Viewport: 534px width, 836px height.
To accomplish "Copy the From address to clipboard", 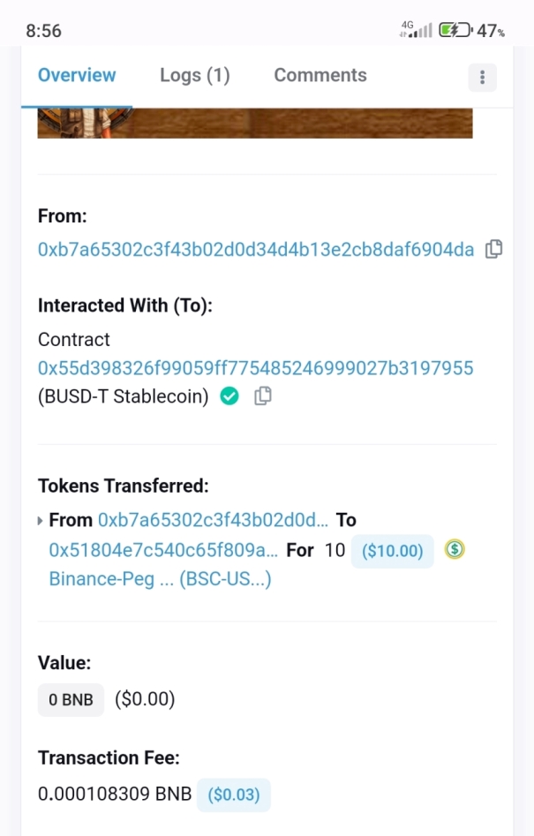I will (x=494, y=249).
